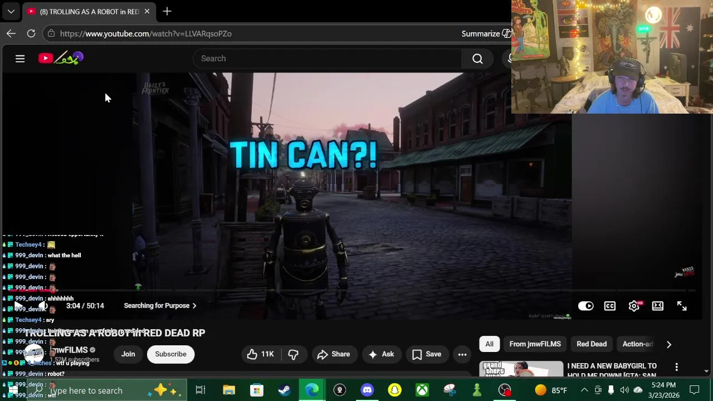The image size is (713, 401).
Task: Subscribe to jmwFILMS
Action: click(x=170, y=354)
